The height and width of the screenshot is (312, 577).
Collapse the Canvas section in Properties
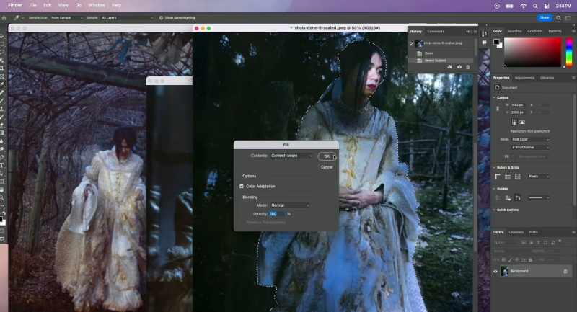click(494, 98)
